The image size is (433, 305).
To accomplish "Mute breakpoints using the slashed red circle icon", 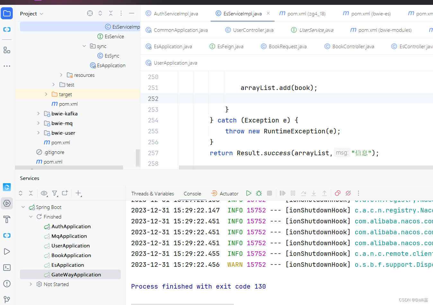I will coord(348,193).
